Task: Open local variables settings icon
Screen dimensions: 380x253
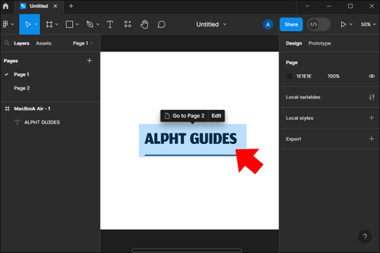Action: (x=371, y=97)
